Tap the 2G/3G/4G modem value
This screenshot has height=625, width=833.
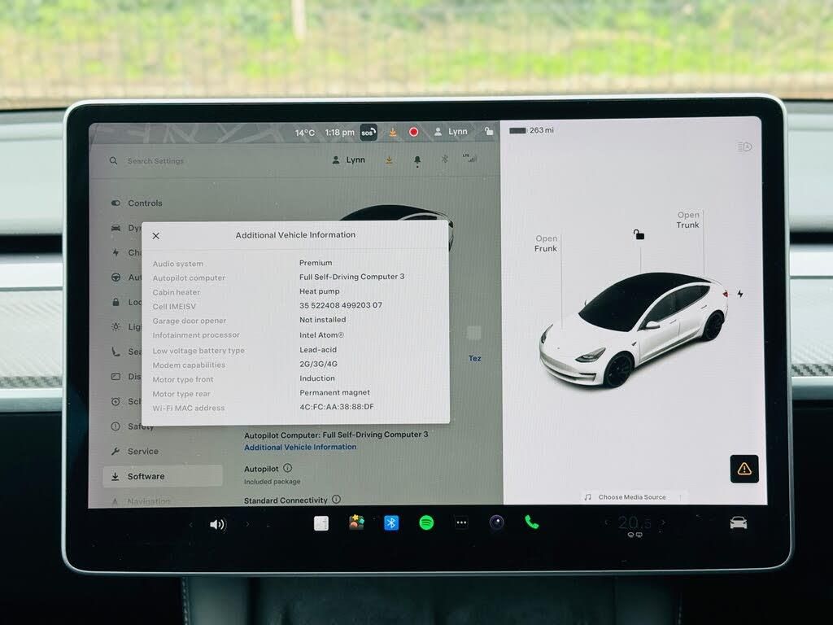click(x=318, y=364)
